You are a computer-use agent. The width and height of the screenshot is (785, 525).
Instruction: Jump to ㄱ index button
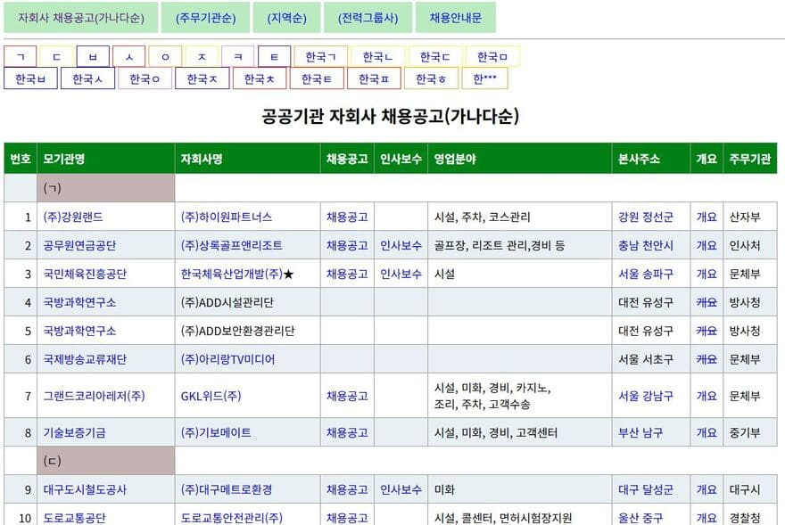pos(21,56)
